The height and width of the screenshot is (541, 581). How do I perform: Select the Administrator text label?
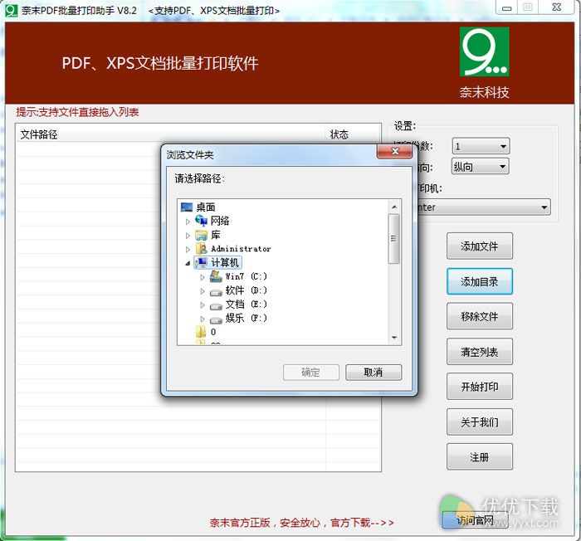[241, 249]
